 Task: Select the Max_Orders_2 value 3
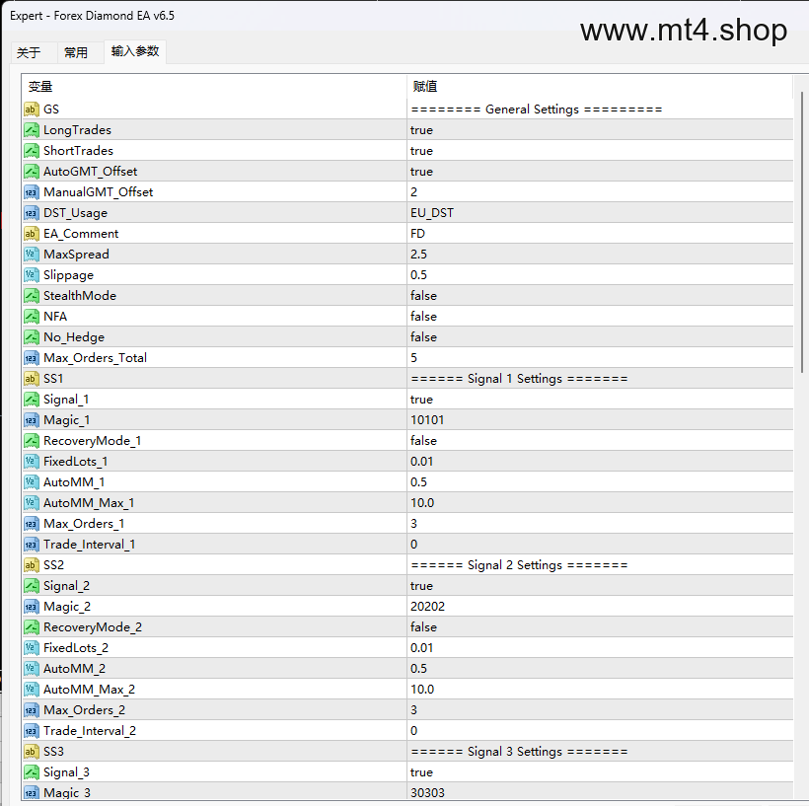[x=413, y=710]
